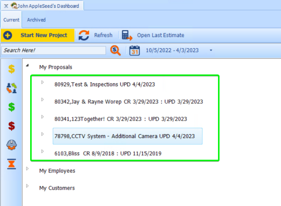Expand proposal 80929 Test & Inspections
The width and height of the screenshot is (281, 206).
pyautogui.click(x=42, y=82)
